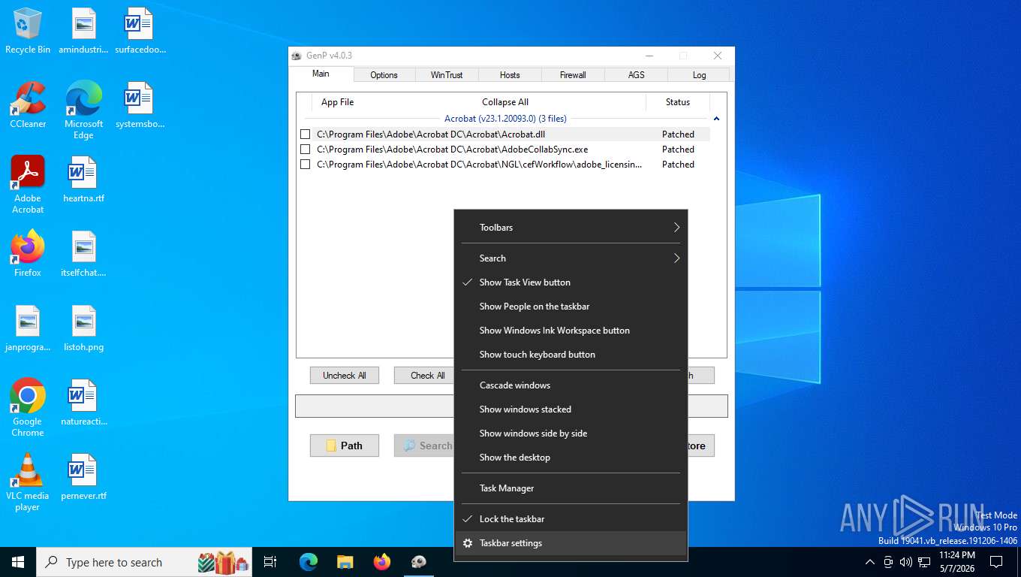Select the natureacti Word document icon
Screen dimensions: 1021x577
click(83, 403)
